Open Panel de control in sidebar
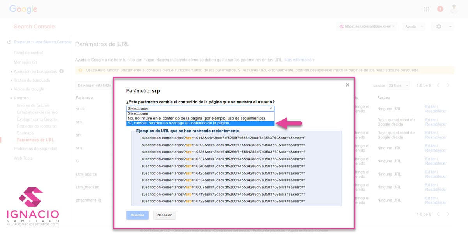Image resolution: width=468 pixels, height=234 pixels. click(28, 53)
